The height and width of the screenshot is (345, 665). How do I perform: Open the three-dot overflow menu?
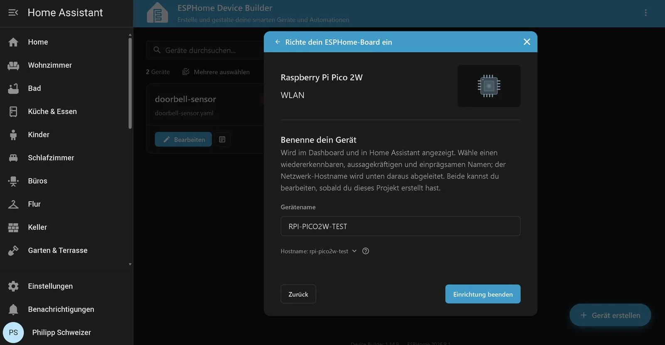(x=645, y=12)
